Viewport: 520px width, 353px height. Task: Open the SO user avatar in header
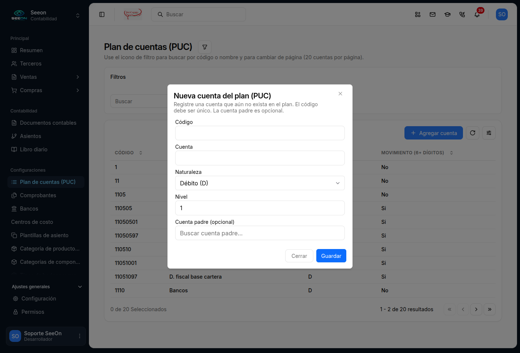click(x=502, y=14)
